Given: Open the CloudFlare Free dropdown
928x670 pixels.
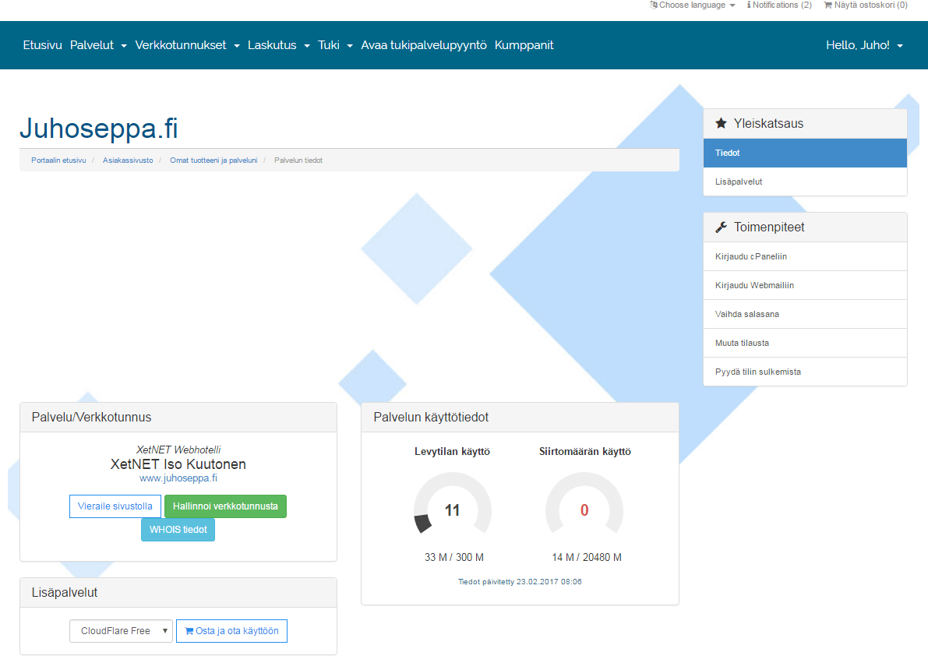Looking at the screenshot, I should tap(121, 631).
